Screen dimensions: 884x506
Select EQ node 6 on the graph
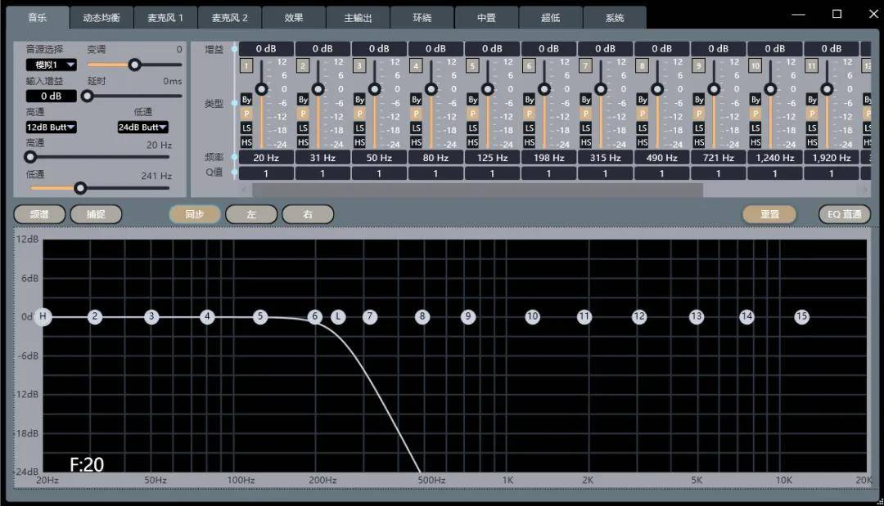tap(315, 316)
